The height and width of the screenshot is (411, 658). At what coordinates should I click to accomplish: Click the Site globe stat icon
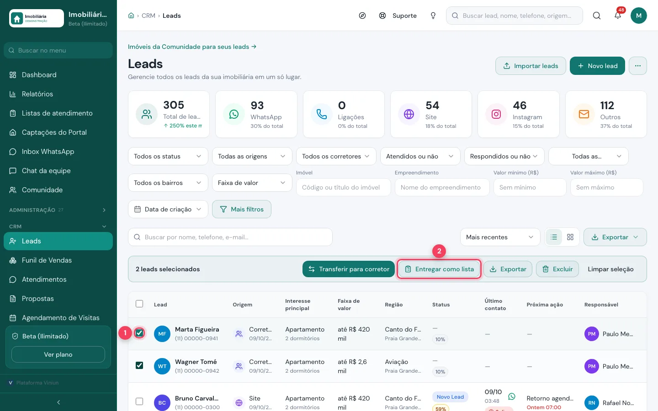[409, 114]
